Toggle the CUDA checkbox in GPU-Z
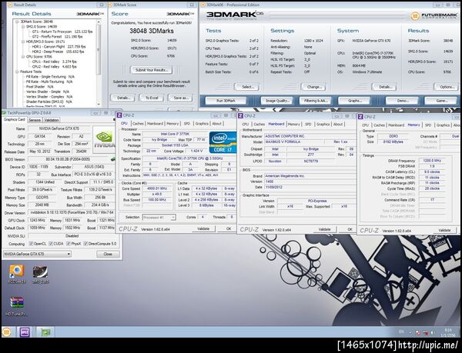This screenshot has height=353, width=462. click(51, 244)
